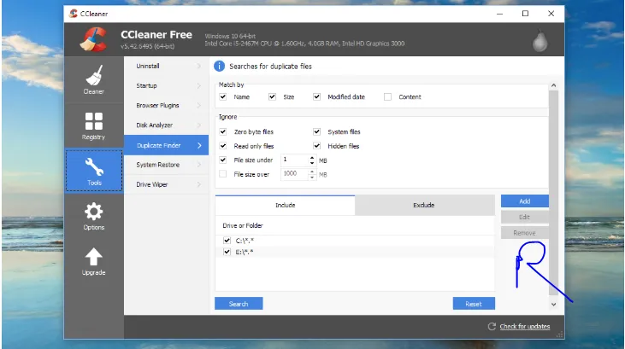Toggle Ignore System files
The image size is (625, 349).
click(x=317, y=131)
